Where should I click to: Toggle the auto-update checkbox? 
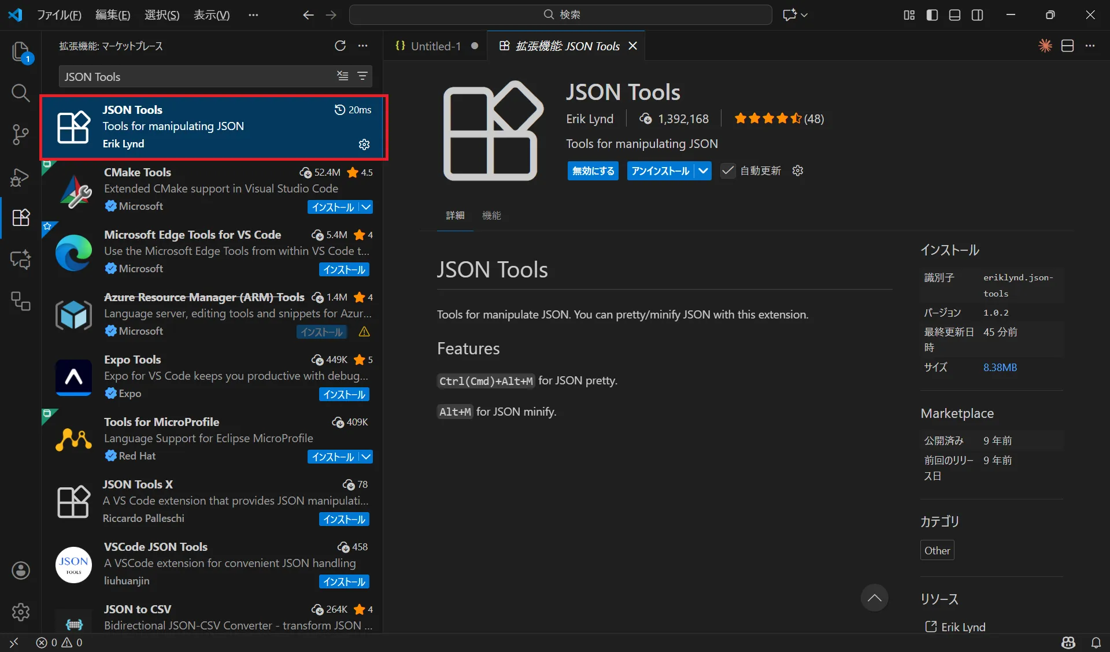coord(728,171)
